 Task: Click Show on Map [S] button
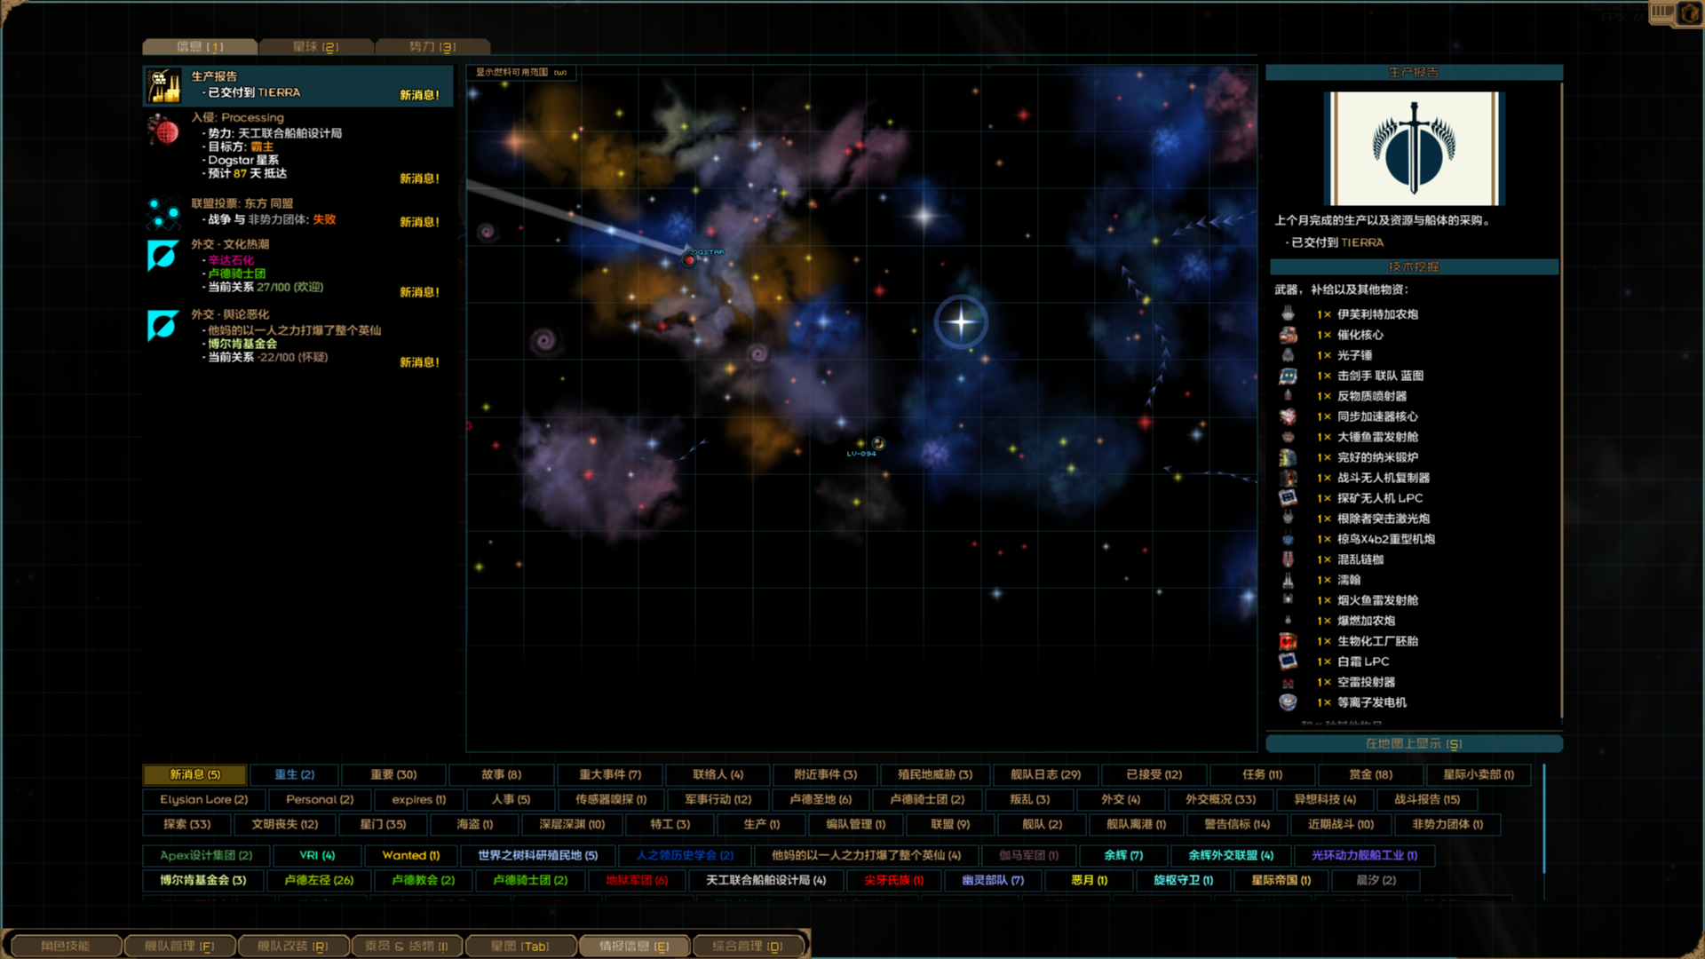click(x=1414, y=743)
